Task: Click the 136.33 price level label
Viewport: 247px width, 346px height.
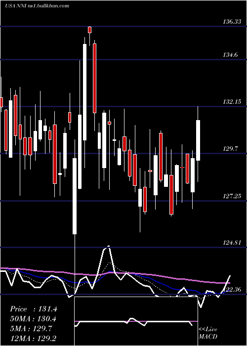Action: tap(232, 22)
